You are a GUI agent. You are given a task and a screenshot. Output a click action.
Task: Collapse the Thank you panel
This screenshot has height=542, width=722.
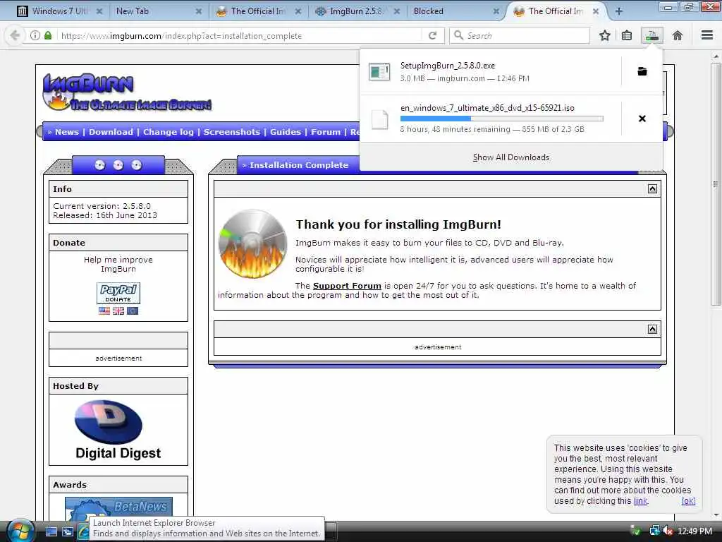click(652, 189)
